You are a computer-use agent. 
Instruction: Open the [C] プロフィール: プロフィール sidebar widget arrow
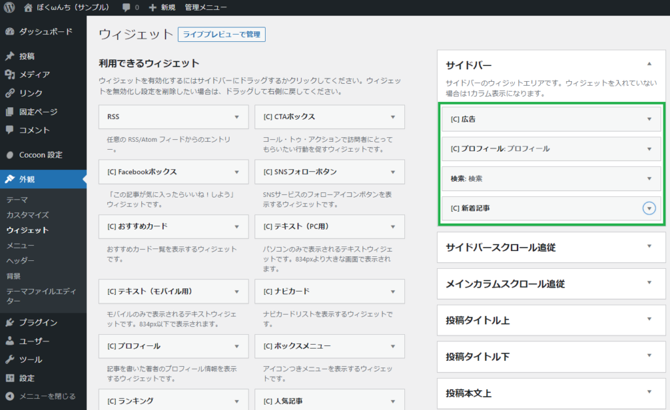tap(649, 149)
